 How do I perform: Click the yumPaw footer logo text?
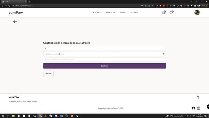click(14, 97)
